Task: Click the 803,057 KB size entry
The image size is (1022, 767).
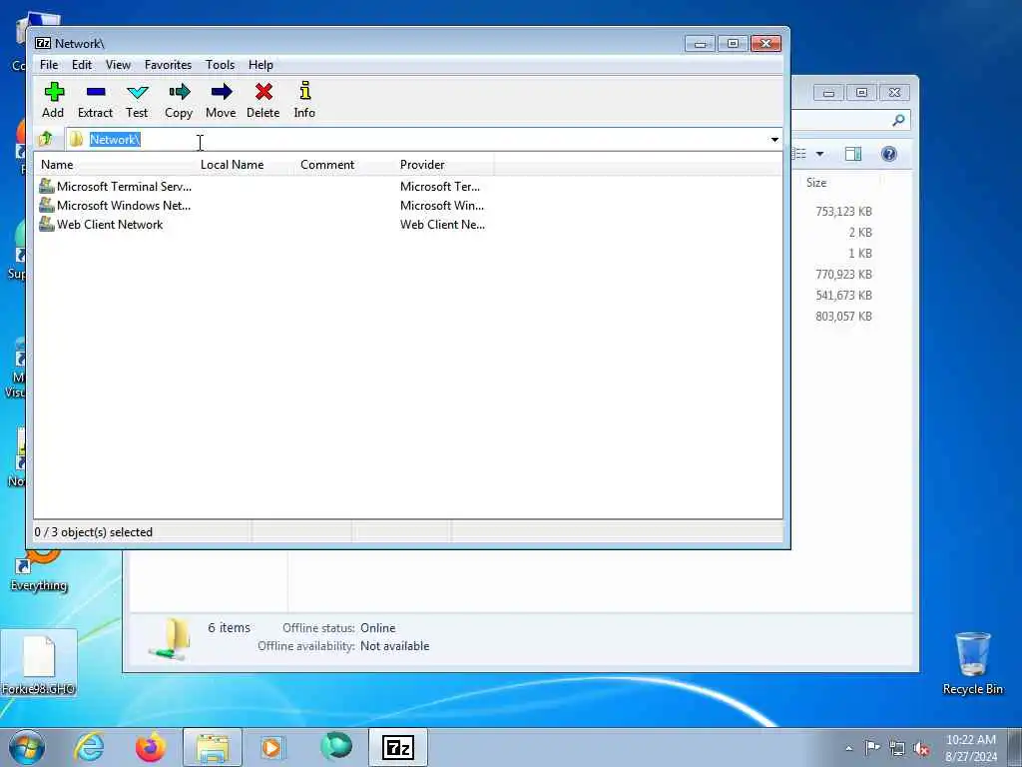Action: click(843, 317)
